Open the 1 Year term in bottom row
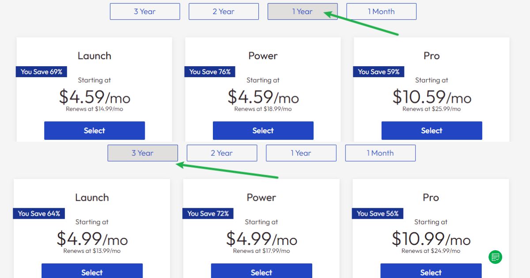Viewport: 530px width, 278px height. 301,153
